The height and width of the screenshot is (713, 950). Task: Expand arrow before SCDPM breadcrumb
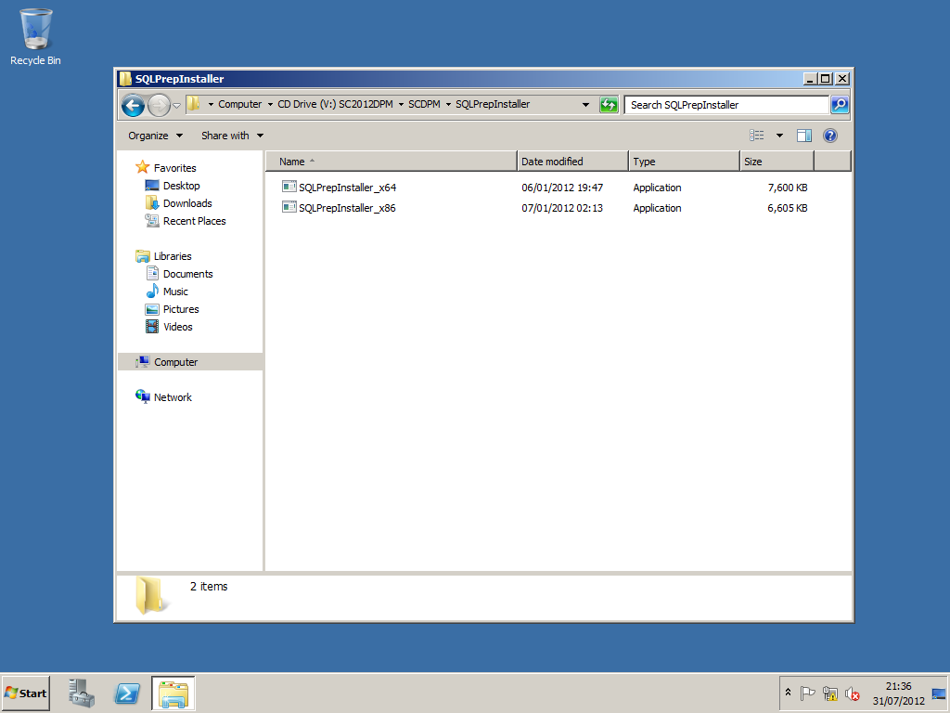401,104
